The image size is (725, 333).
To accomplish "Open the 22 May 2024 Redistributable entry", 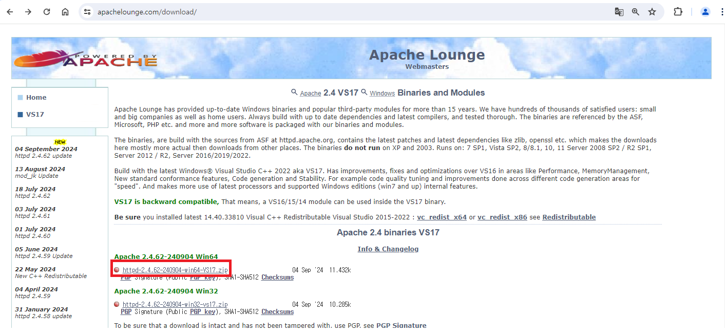I will click(x=51, y=272).
